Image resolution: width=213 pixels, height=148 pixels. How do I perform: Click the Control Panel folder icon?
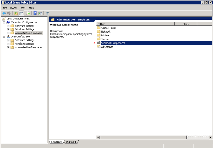coord(99,28)
